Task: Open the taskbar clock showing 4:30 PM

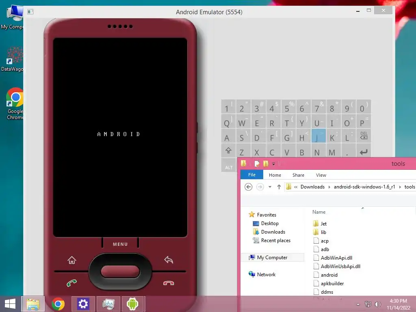Action: [398, 304]
